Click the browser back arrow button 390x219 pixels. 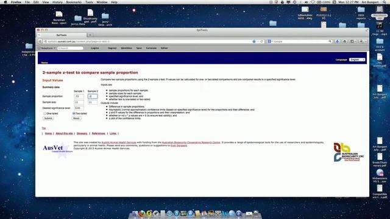[x=40, y=41]
